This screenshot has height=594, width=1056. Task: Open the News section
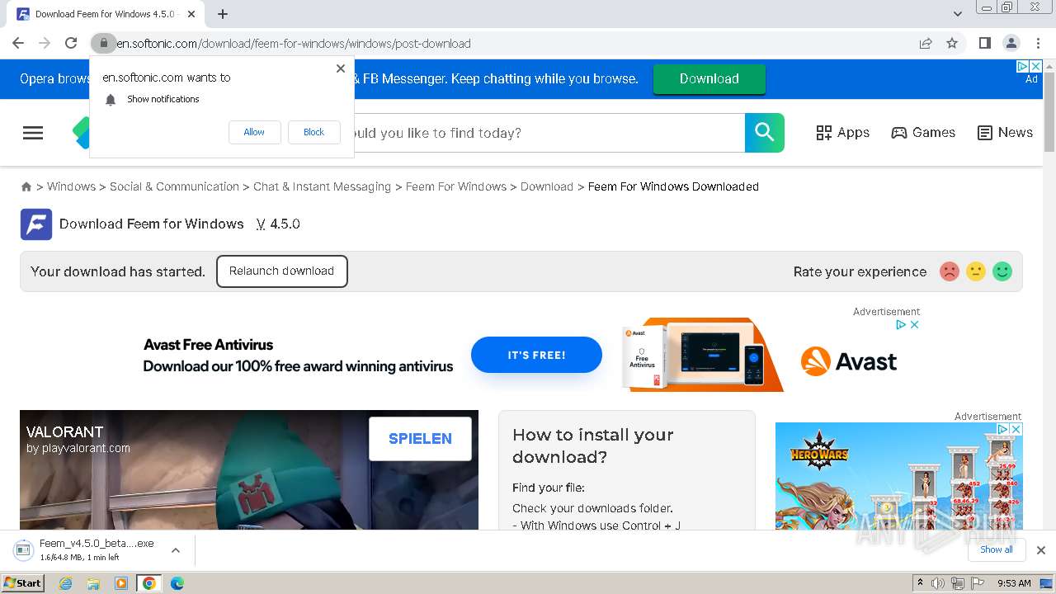(1005, 133)
